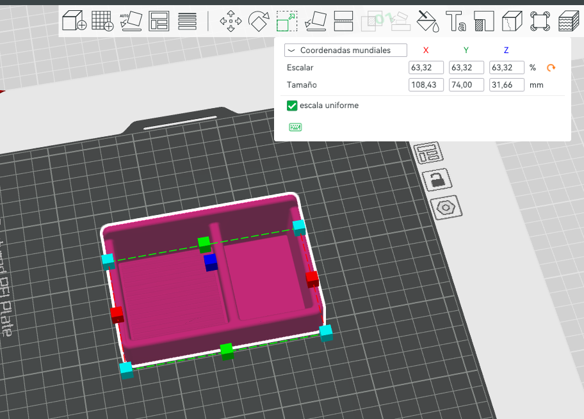Click the Add model cube icon

pos(74,20)
